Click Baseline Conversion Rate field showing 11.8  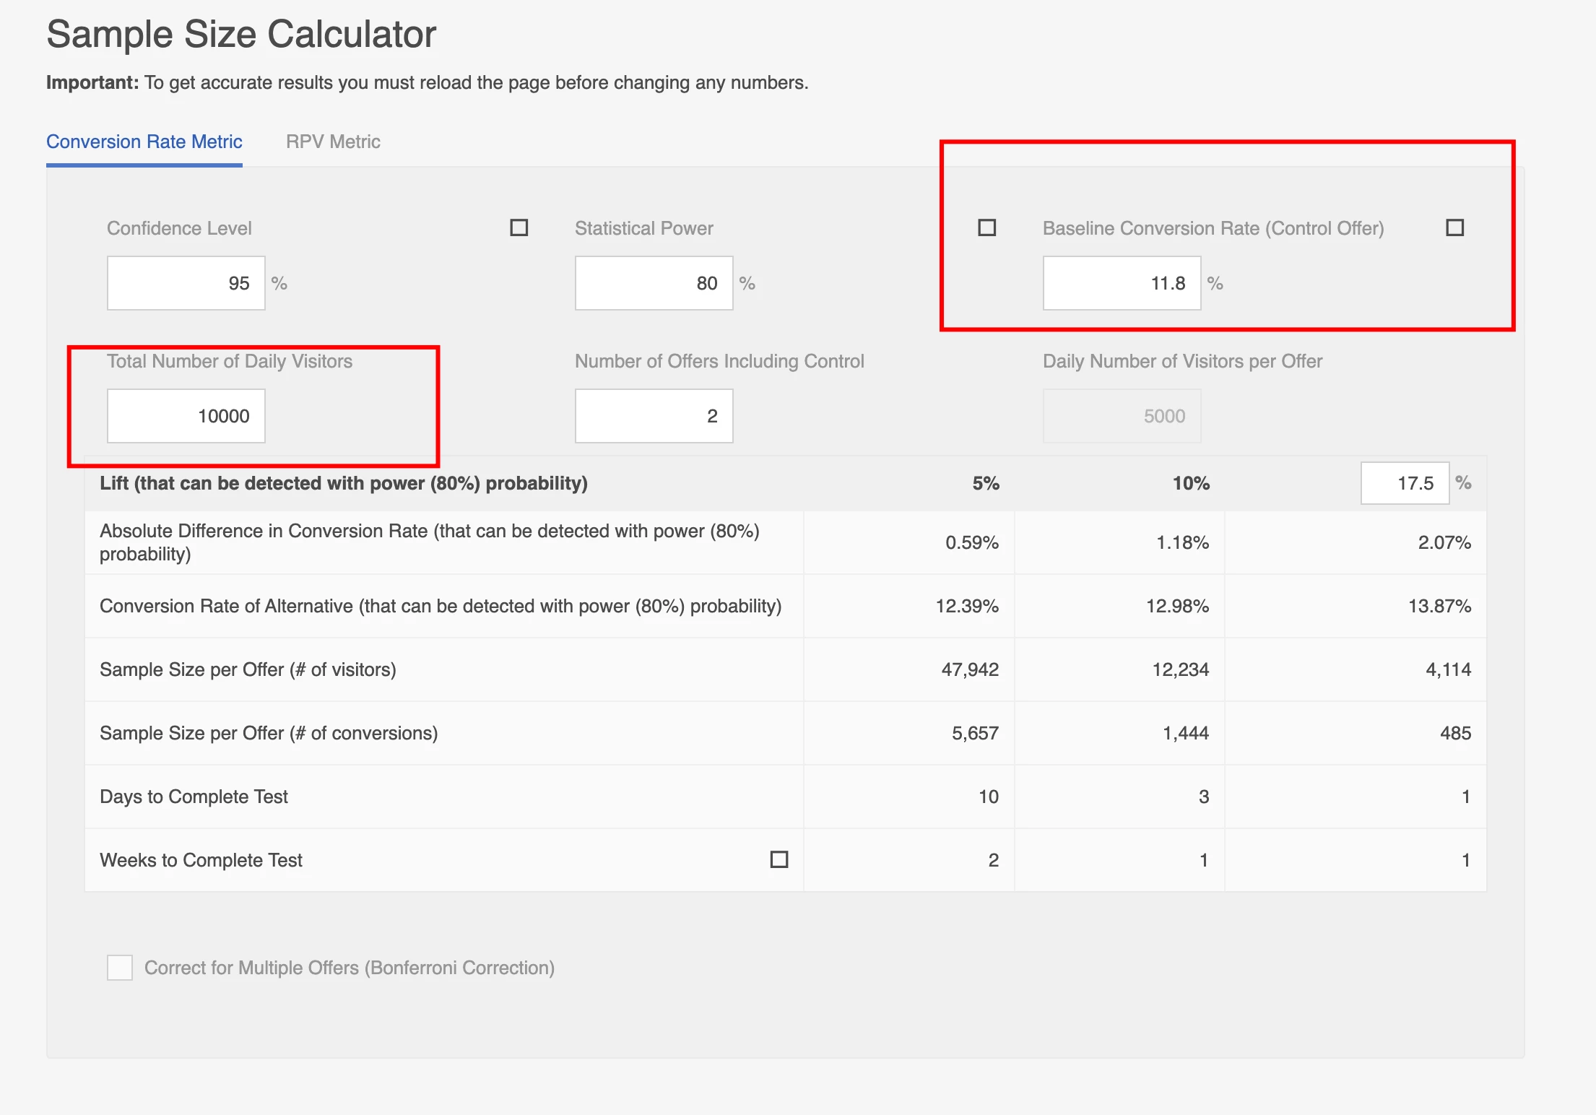(x=1122, y=283)
